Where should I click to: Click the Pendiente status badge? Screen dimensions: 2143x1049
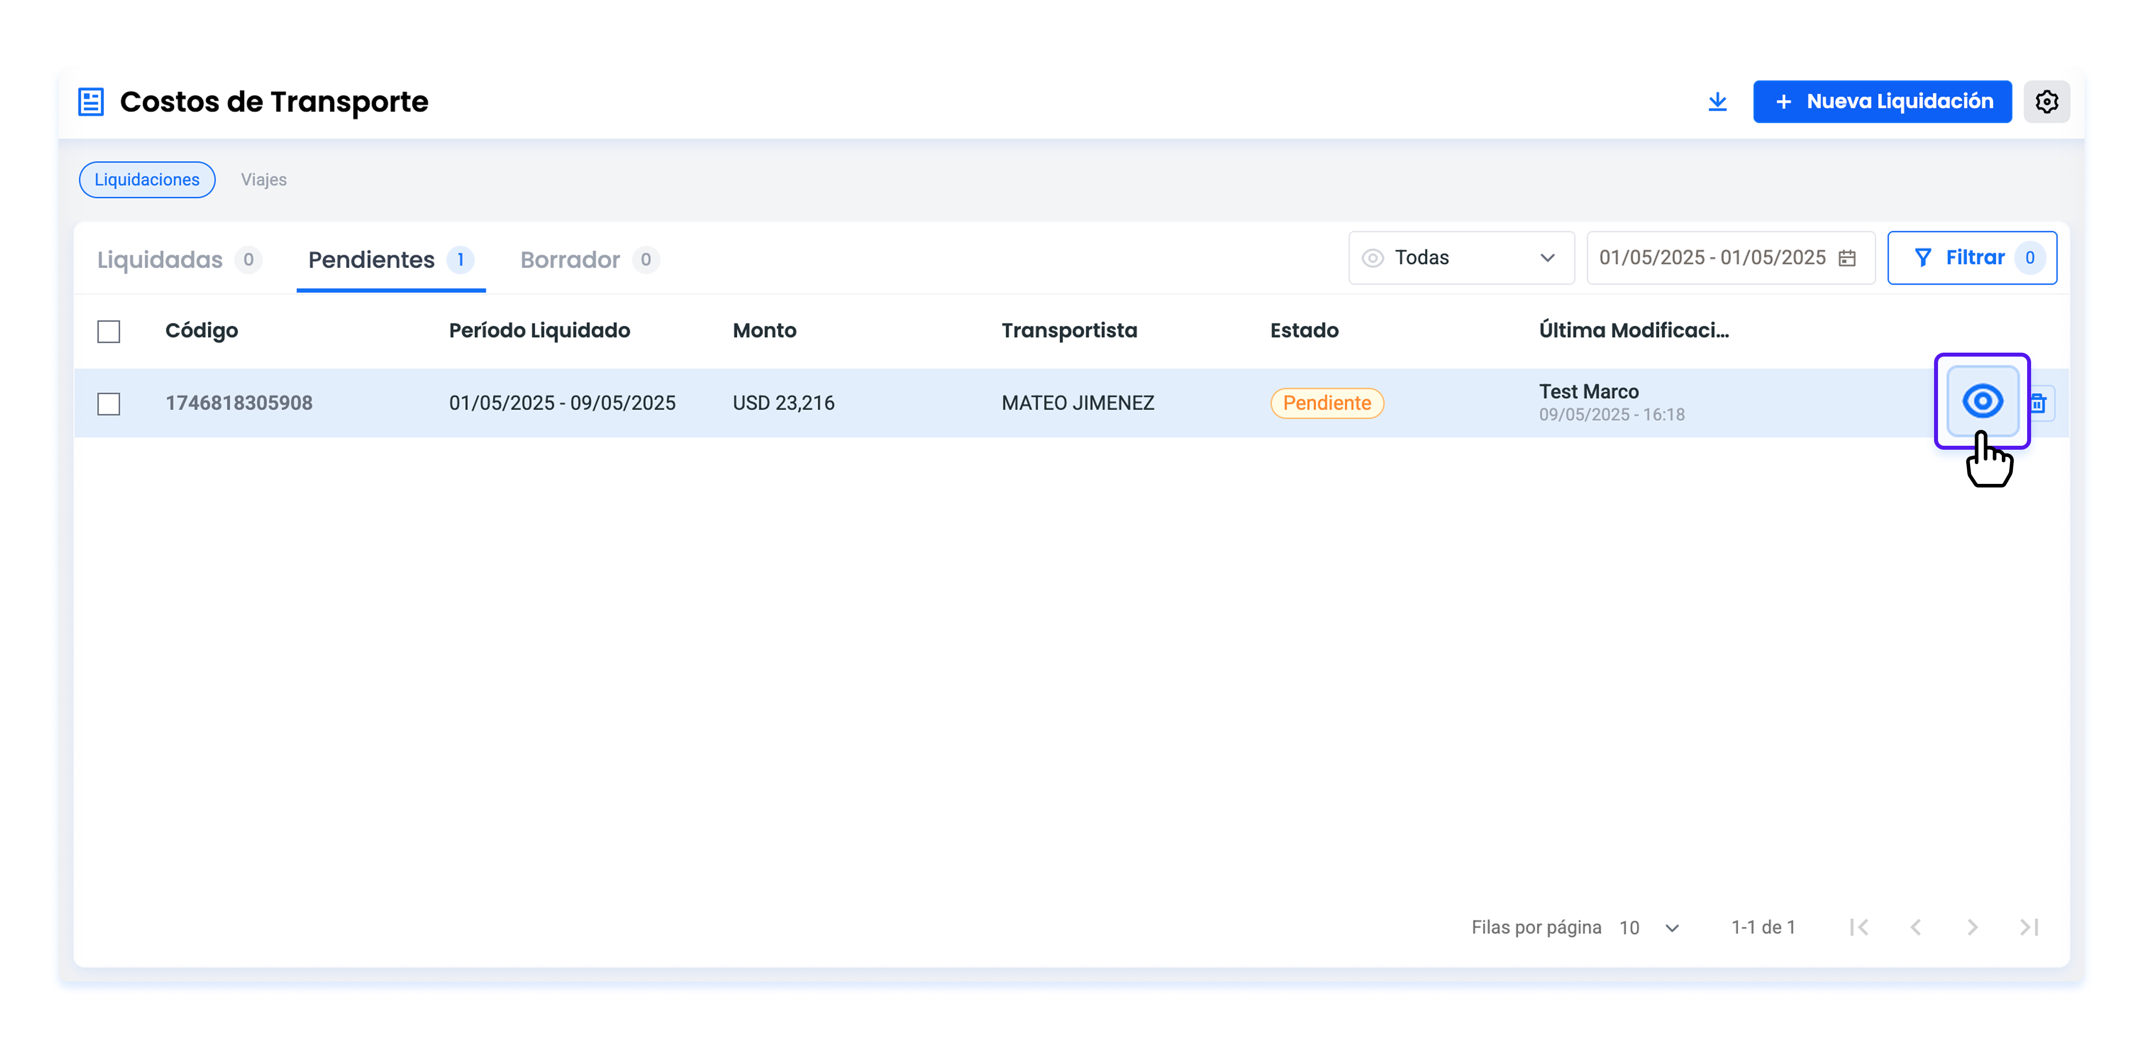pyautogui.click(x=1326, y=403)
